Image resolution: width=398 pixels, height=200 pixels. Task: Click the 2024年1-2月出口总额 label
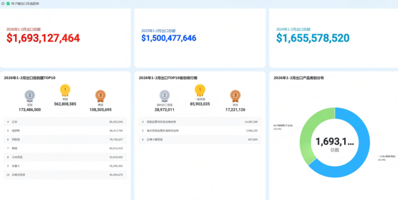point(293,29)
